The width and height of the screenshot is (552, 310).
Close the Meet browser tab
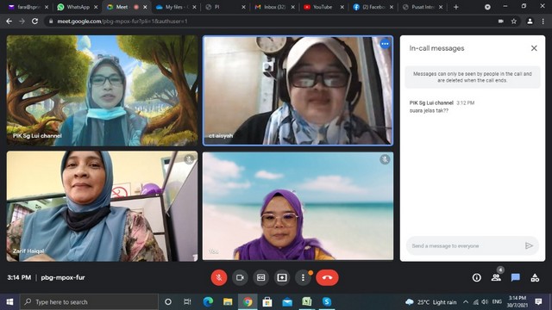145,7
